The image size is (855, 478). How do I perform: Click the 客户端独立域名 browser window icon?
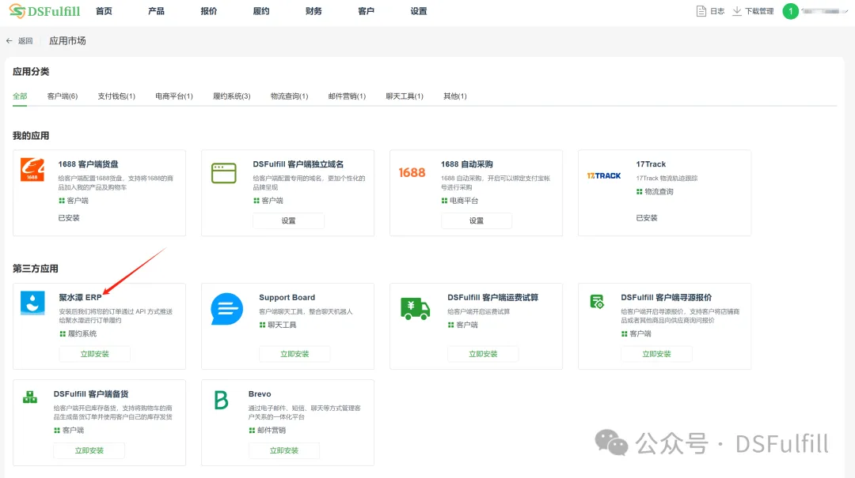pyautogui.click(x=223, y=172)
